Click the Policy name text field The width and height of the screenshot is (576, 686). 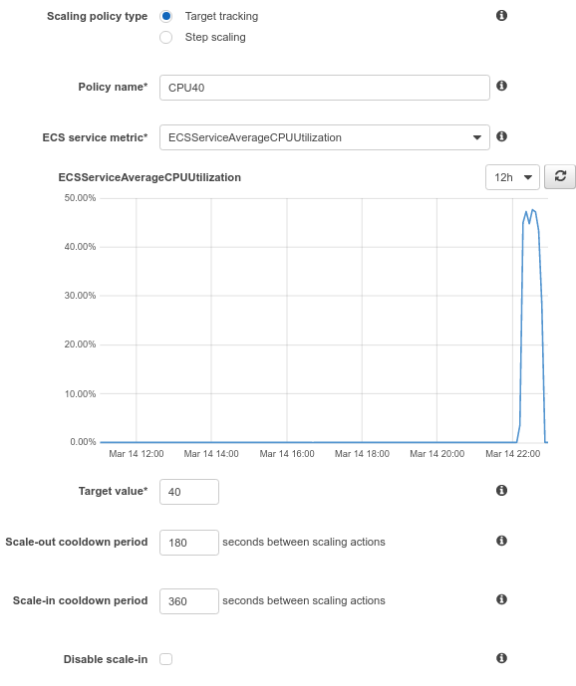pyautogui.click(x=325, y=88)
